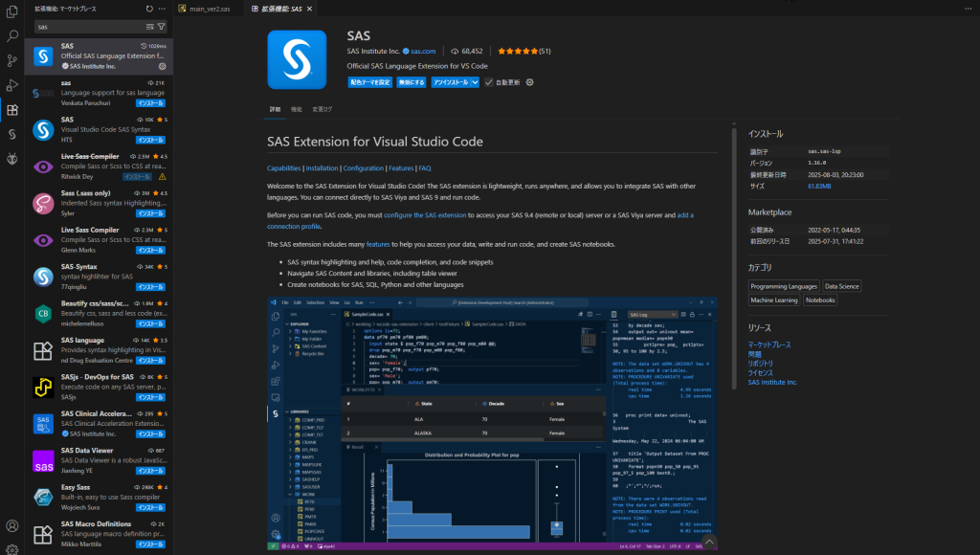Screen dimensions: 980x555
Task: Expand the uninstall dropdown arrow
Action: tap(475, 82)
